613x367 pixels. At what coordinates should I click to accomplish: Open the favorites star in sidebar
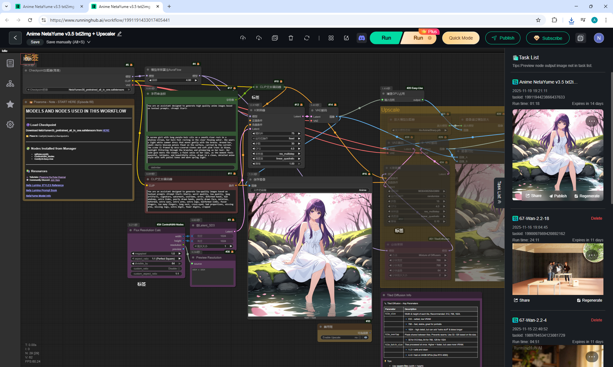10,104
